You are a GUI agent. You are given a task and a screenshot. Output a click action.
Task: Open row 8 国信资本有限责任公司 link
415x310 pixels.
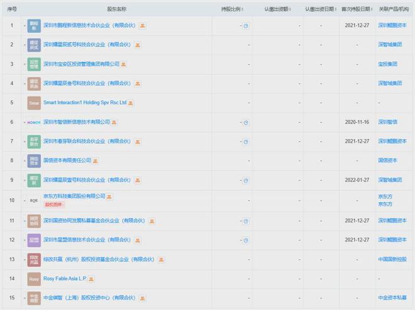coord(67,161)
